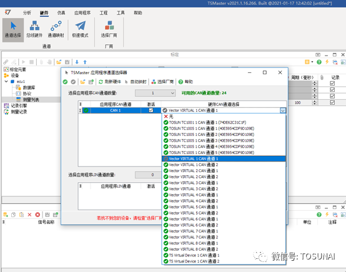Choose TOSUN TC1005 1 CAN 通道 3
346x272 pixels.
tap(224, 140)
